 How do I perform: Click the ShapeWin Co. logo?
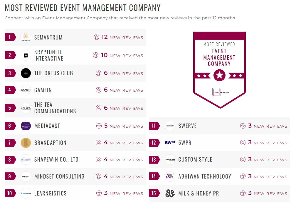point(26,160)
